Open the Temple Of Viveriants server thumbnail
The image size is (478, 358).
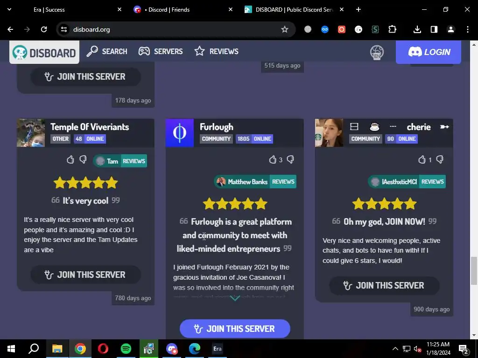31,133
